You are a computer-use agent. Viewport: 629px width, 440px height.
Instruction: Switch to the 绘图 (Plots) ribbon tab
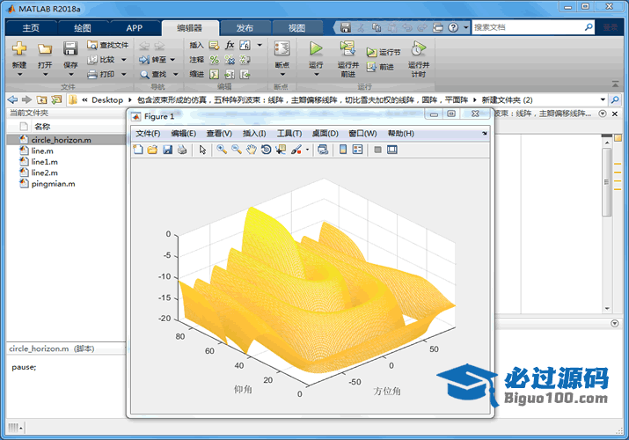(82, 28)
